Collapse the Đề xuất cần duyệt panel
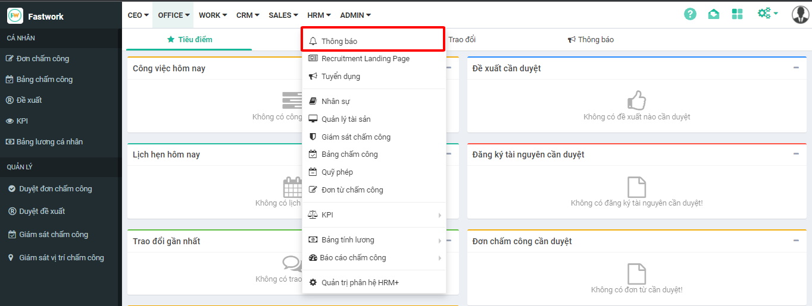The height and width of the screenshot is (306, 812). coord(796,68)
